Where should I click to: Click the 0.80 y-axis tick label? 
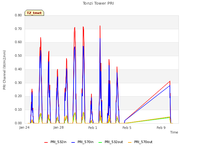(18, 15)
